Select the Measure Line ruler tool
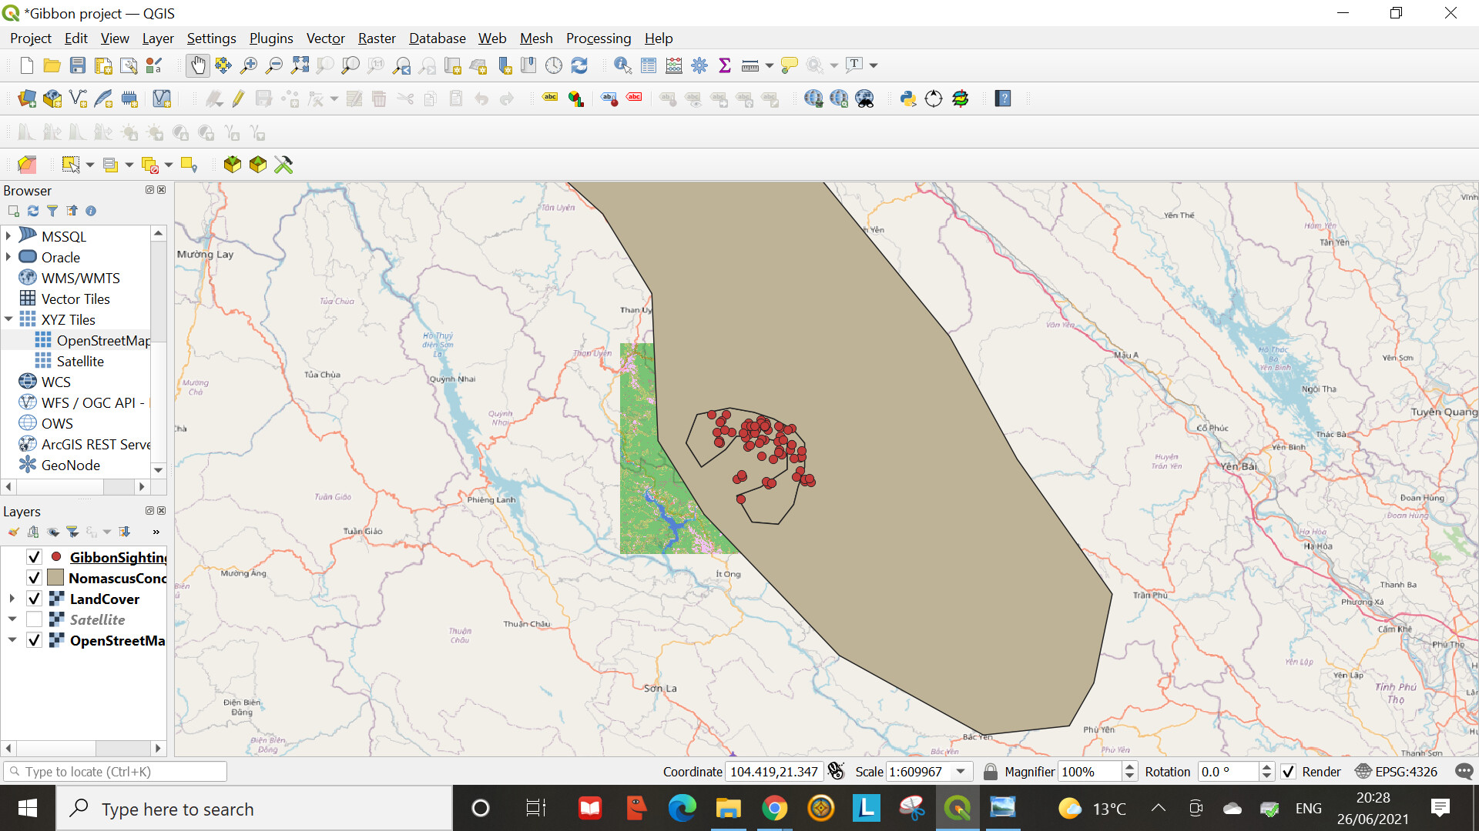The width and height of the screenshot is (1479, 831). point(750,66)
